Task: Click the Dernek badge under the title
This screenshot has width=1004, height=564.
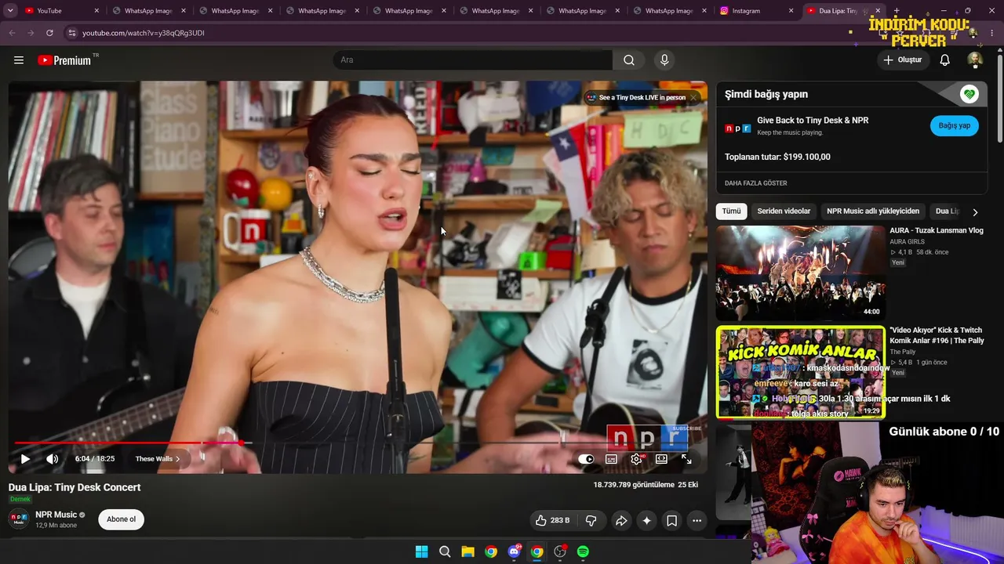Action: pyautogui.click(x=20, y=500)
